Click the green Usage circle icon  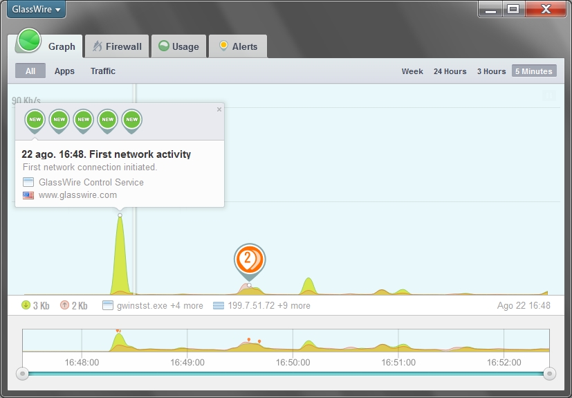164,46
